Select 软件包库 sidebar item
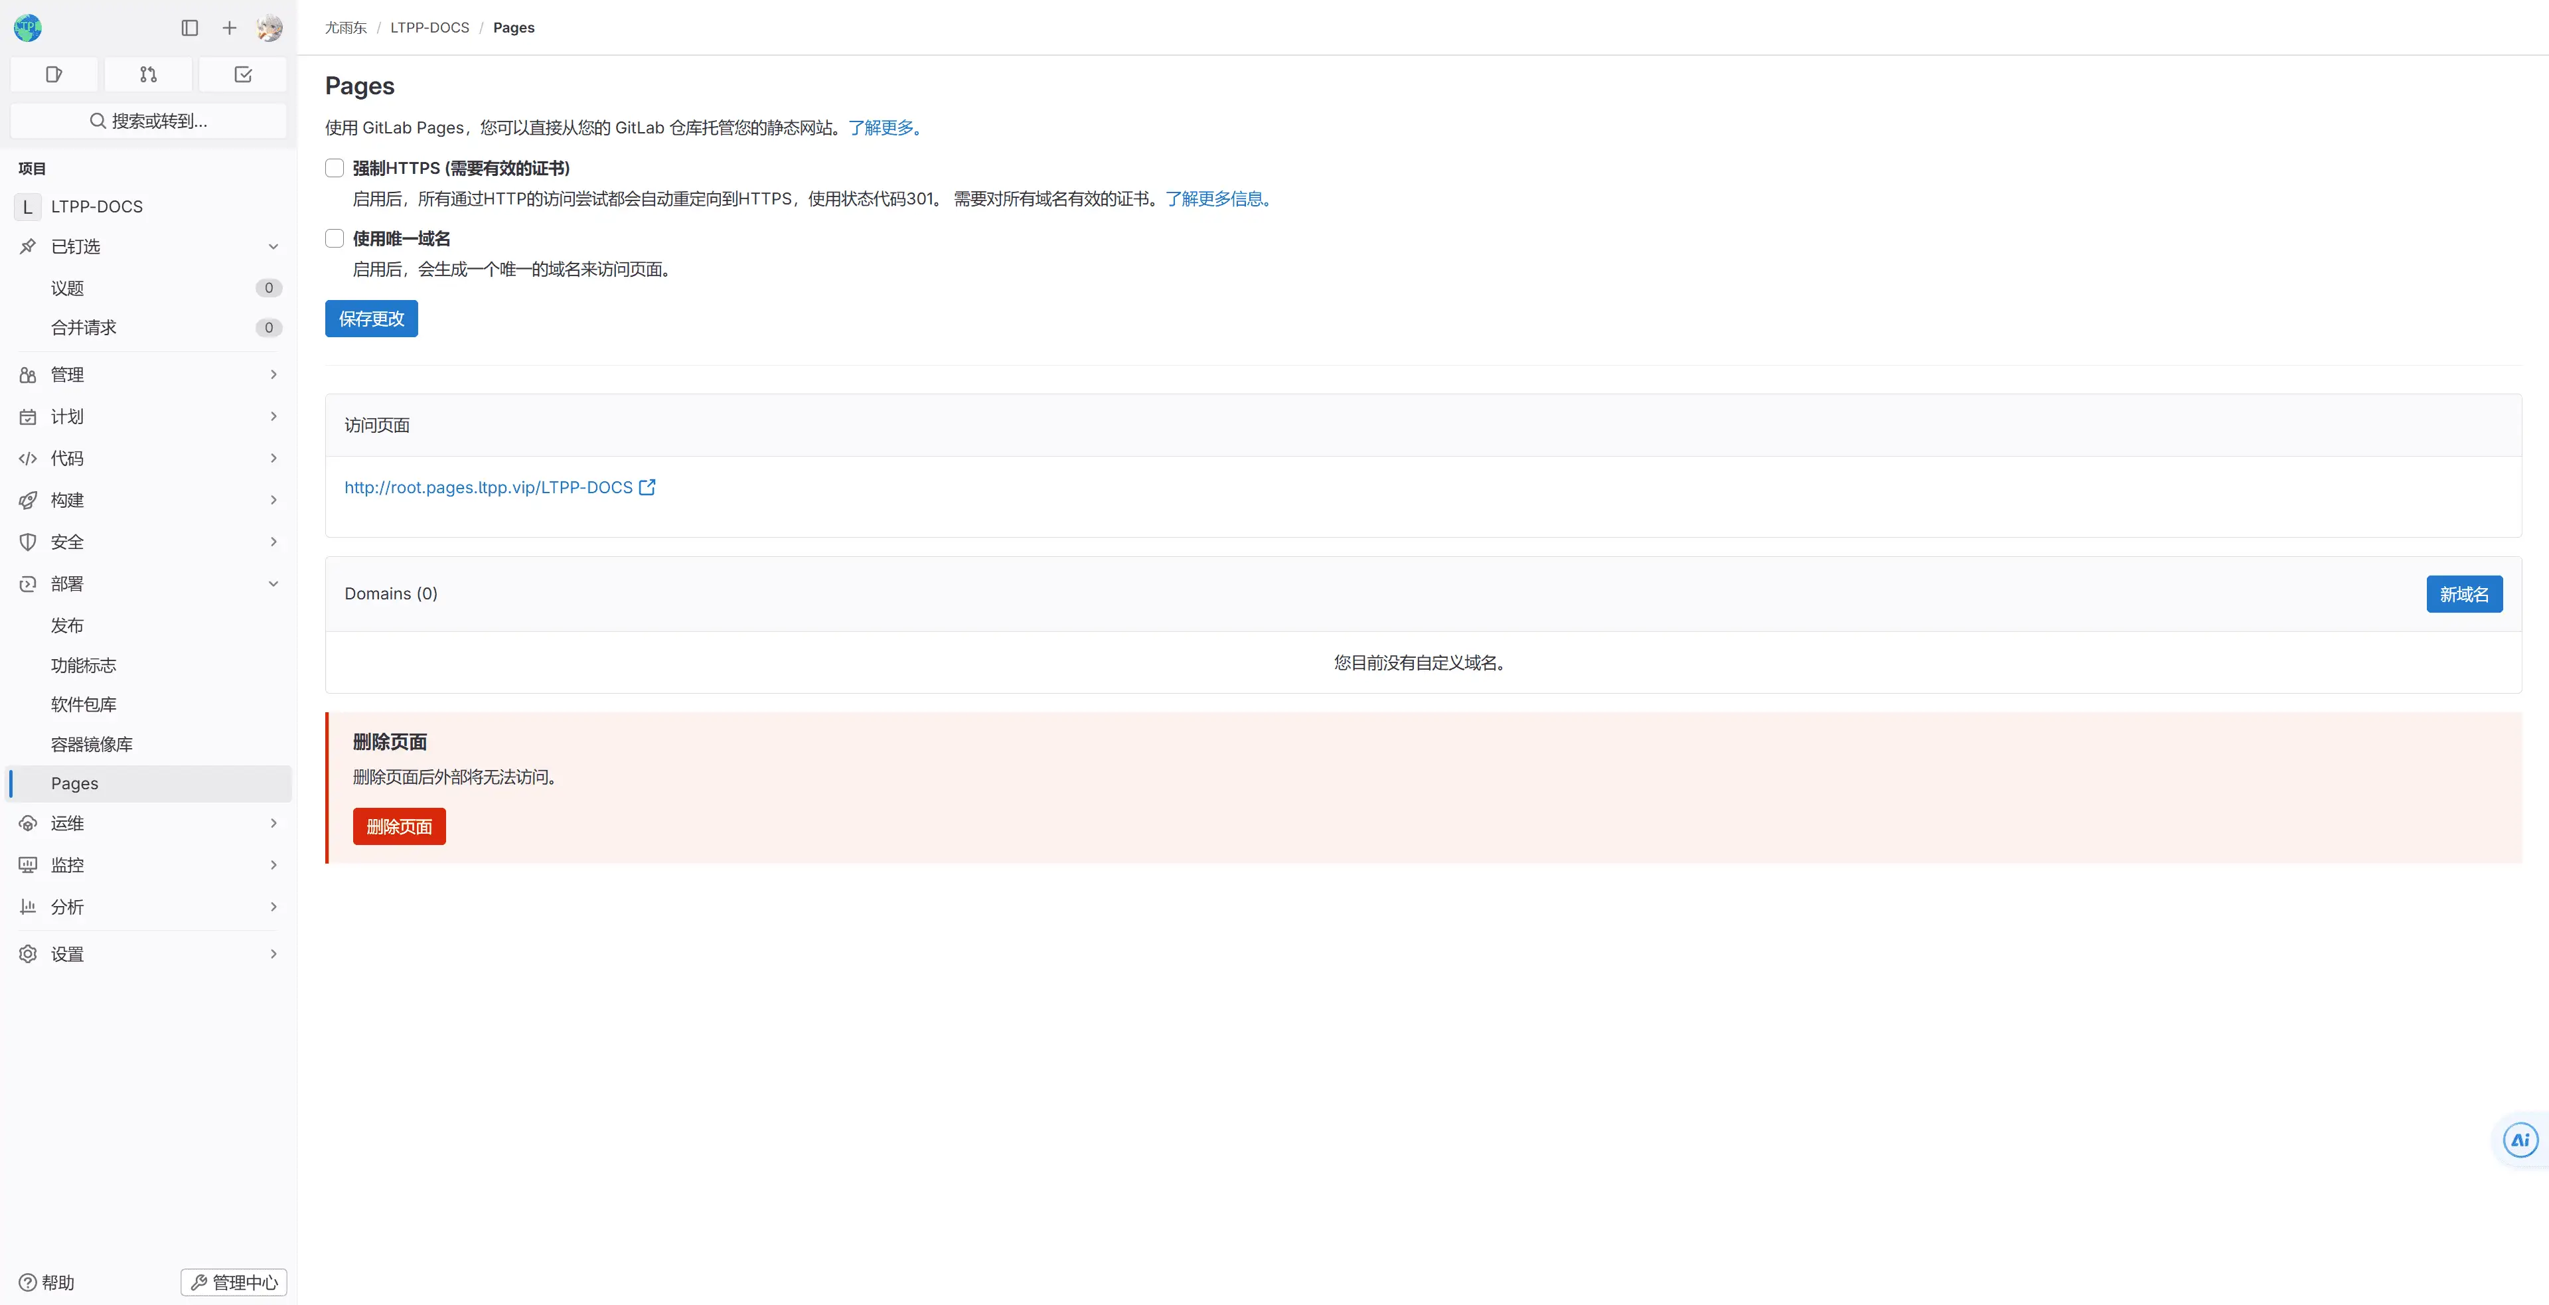This screenshot has width=2549, height=1305. click(84, 704)
